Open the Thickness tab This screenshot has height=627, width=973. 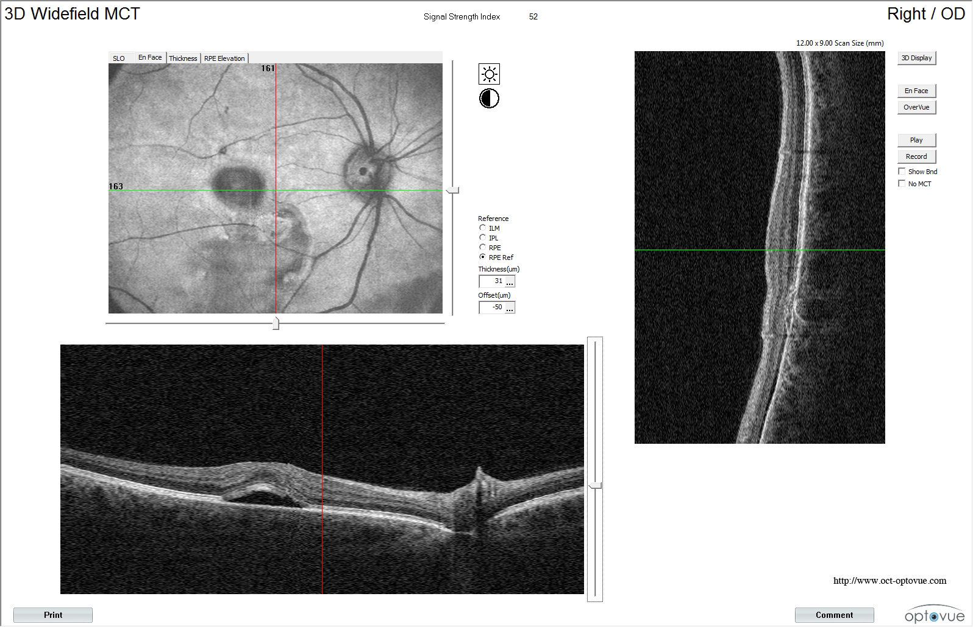tap(183, 58)
